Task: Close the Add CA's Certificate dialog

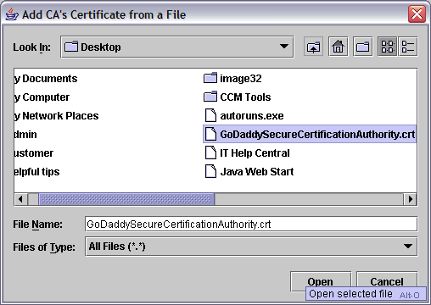Action: (x=417, y=14)
